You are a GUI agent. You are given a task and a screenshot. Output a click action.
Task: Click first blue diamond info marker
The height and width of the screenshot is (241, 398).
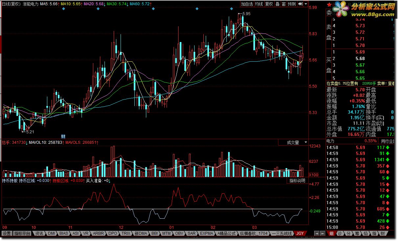[63, 9]
